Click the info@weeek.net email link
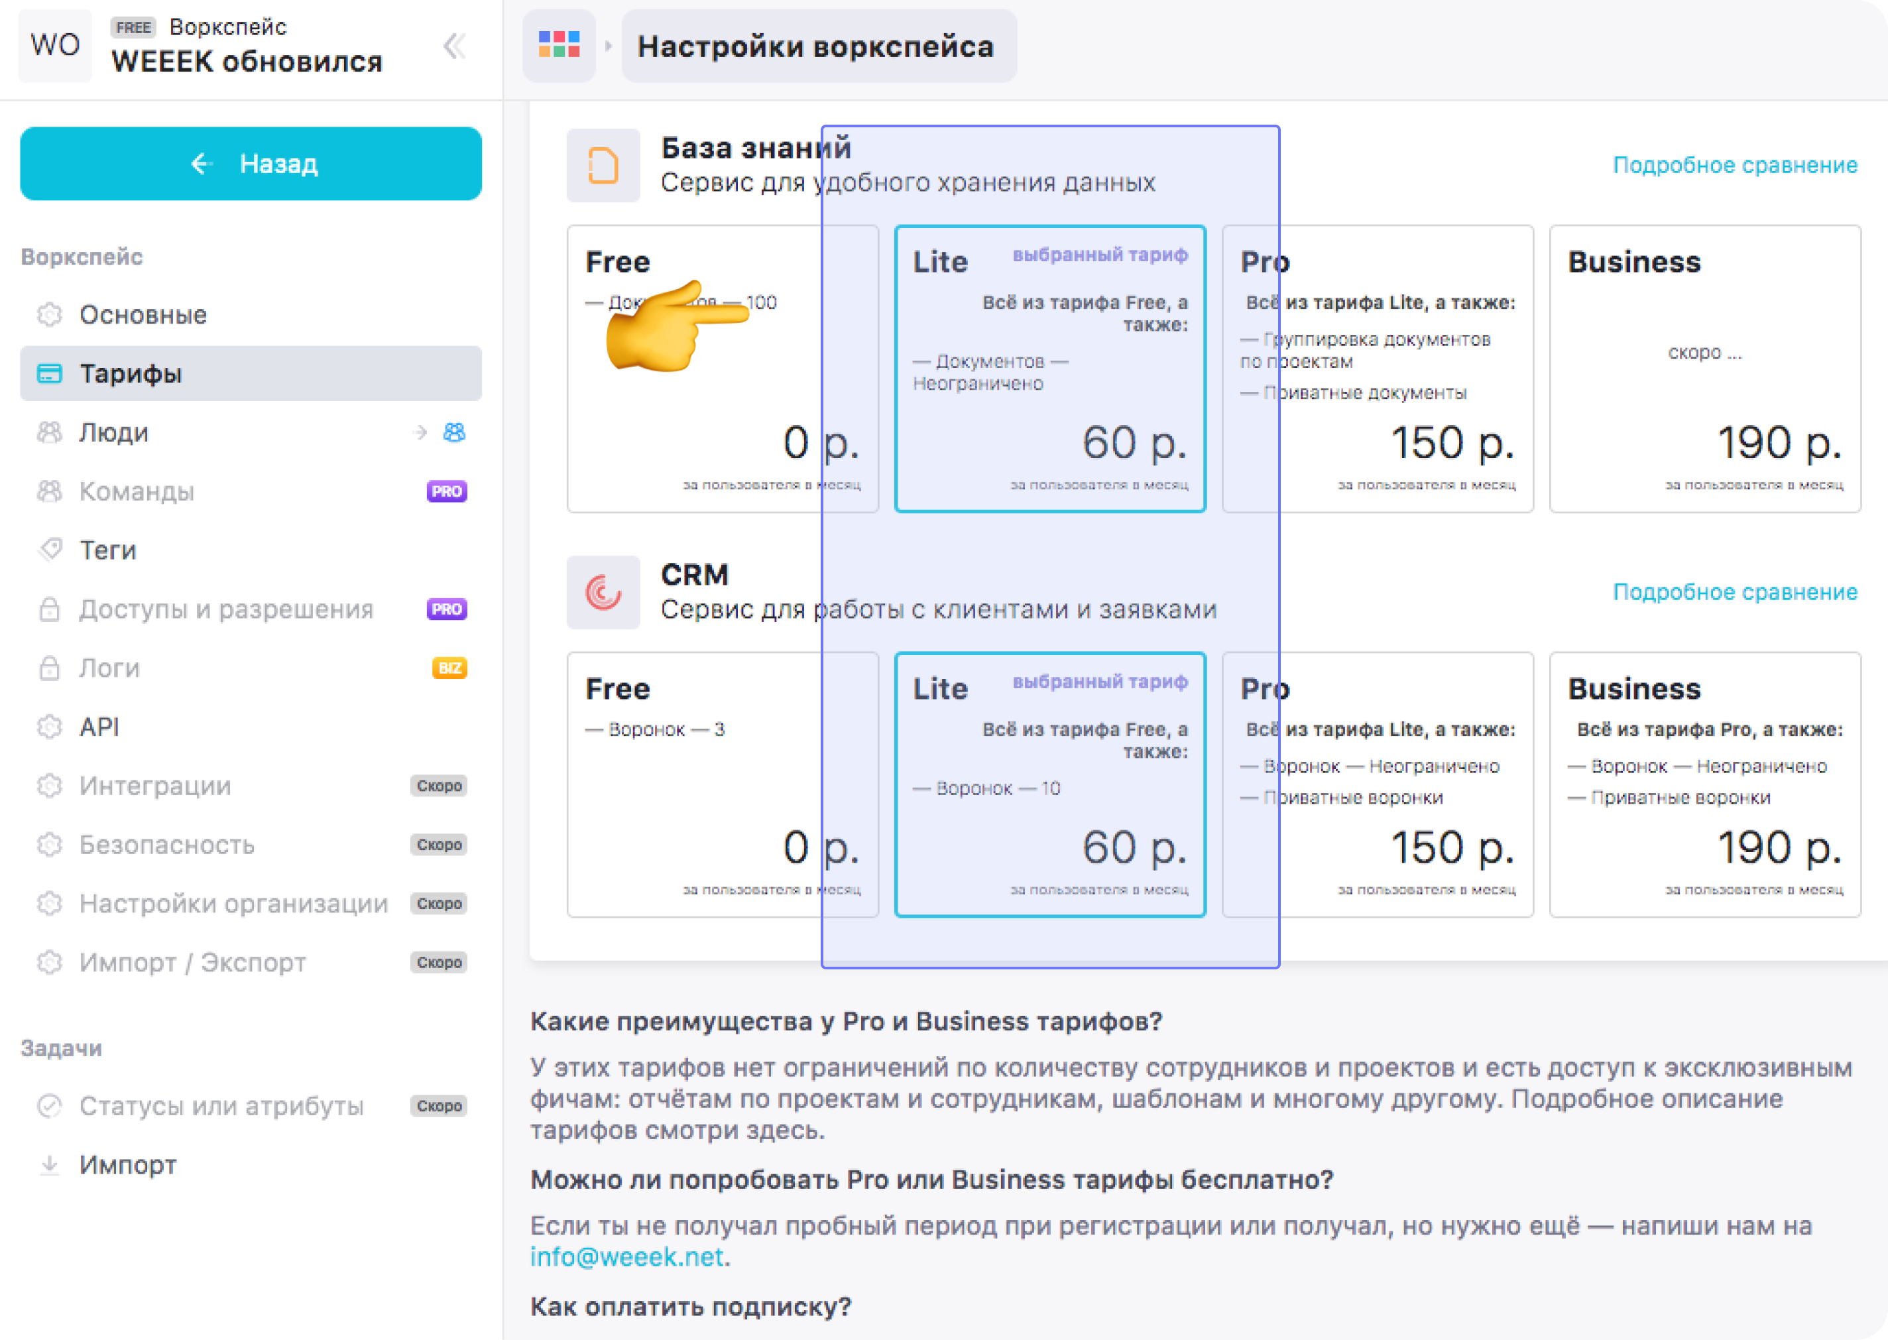 [x=627, y=1256]
